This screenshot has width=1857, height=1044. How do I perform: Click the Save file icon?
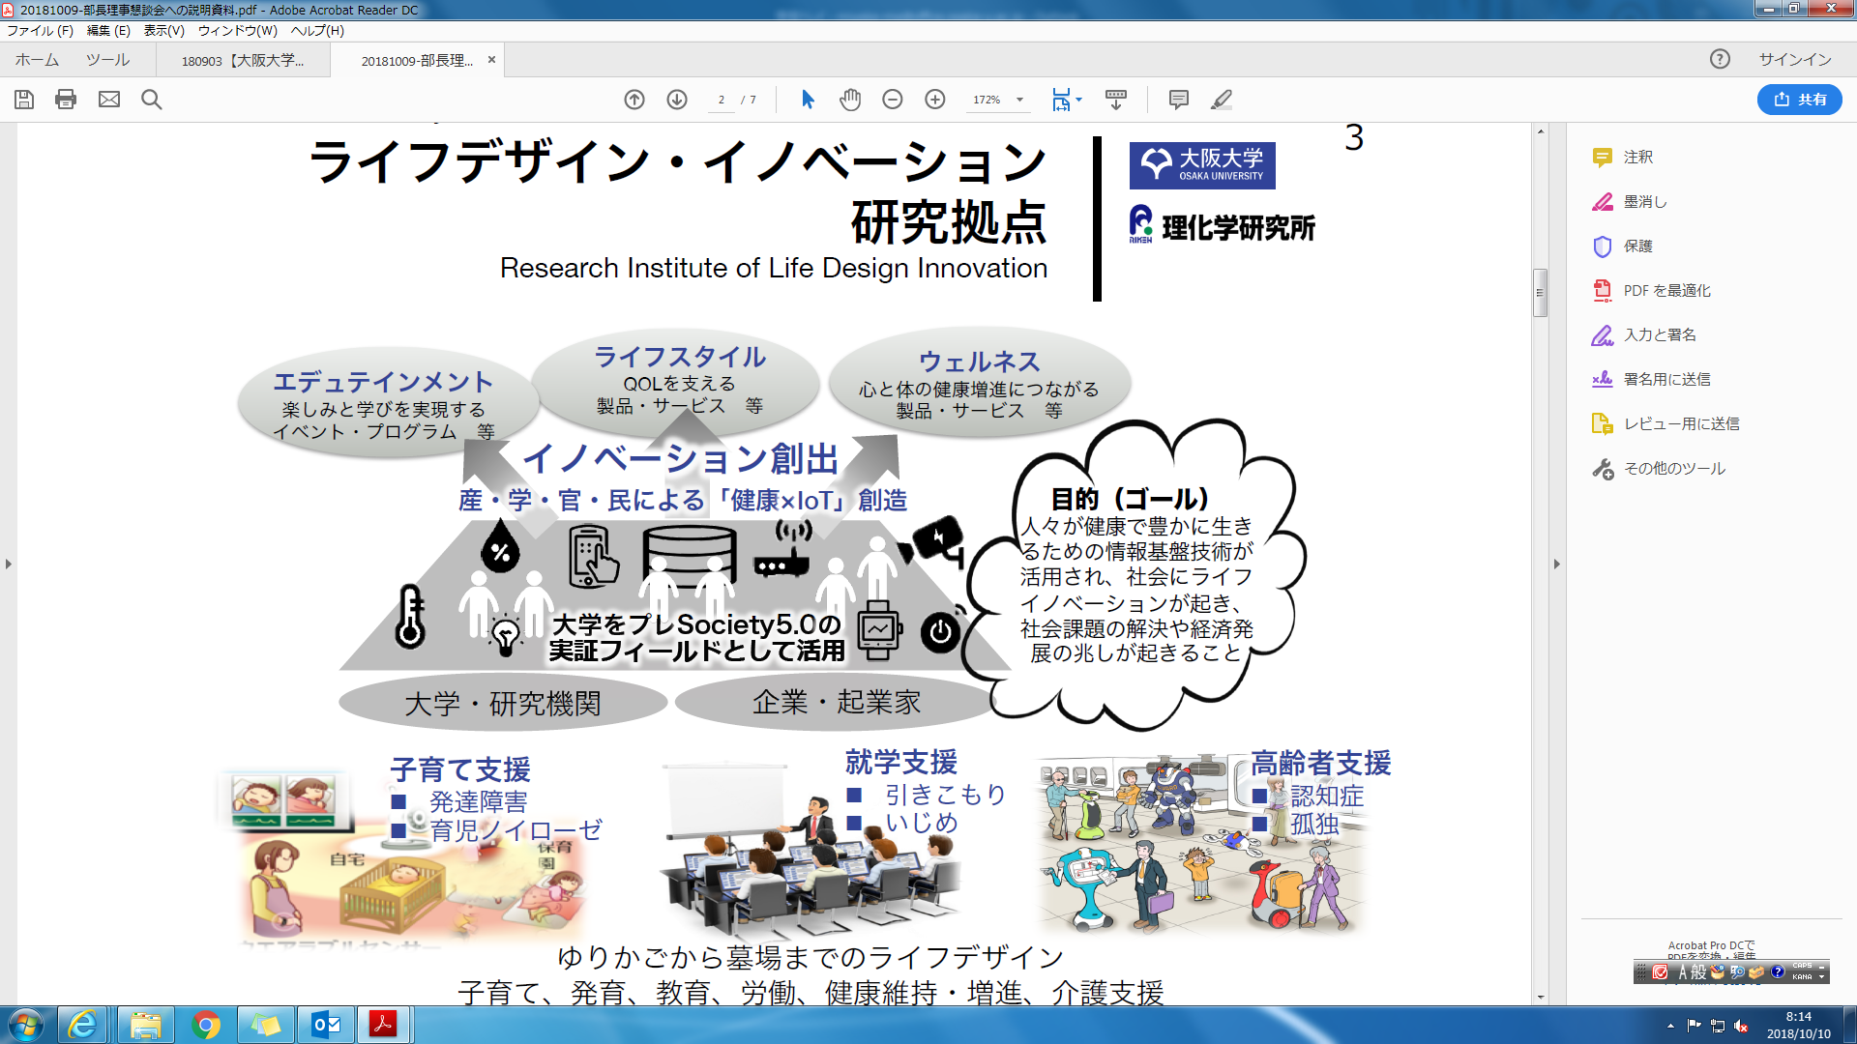[x=24, y=100]
